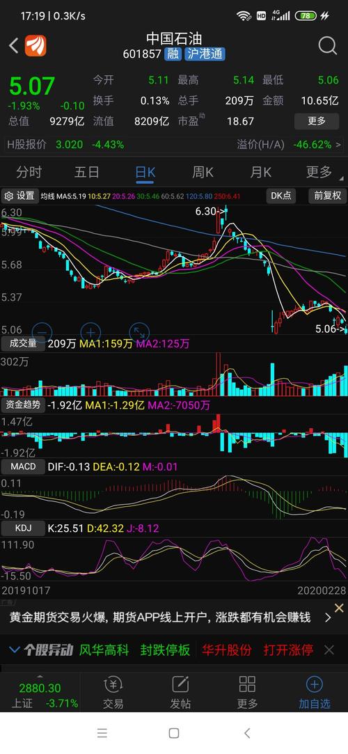
Task: Select the 周K tab
Action: coord(203,172)
